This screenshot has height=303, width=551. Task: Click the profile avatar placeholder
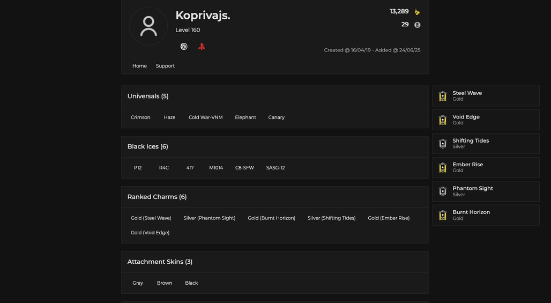point(148,26)
